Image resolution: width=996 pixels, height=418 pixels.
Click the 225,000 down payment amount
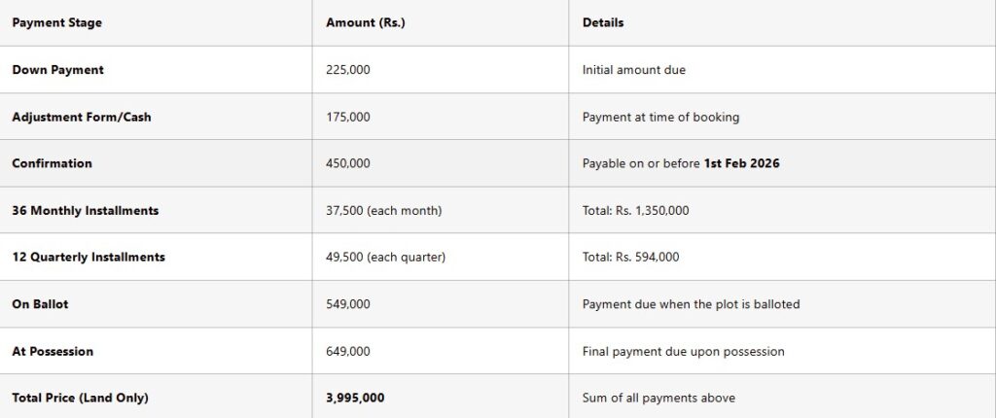point(348,70)
